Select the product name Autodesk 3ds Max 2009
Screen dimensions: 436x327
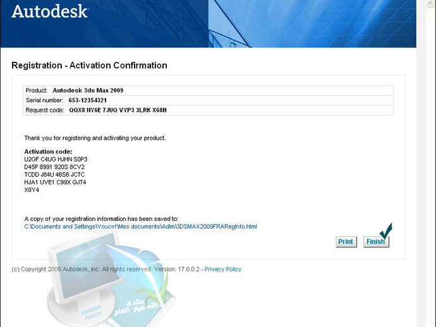[x=88, y=90]
